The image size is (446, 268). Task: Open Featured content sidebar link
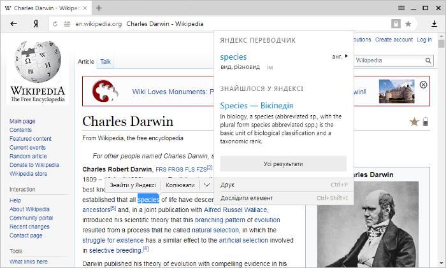click(x=31, y=139)
